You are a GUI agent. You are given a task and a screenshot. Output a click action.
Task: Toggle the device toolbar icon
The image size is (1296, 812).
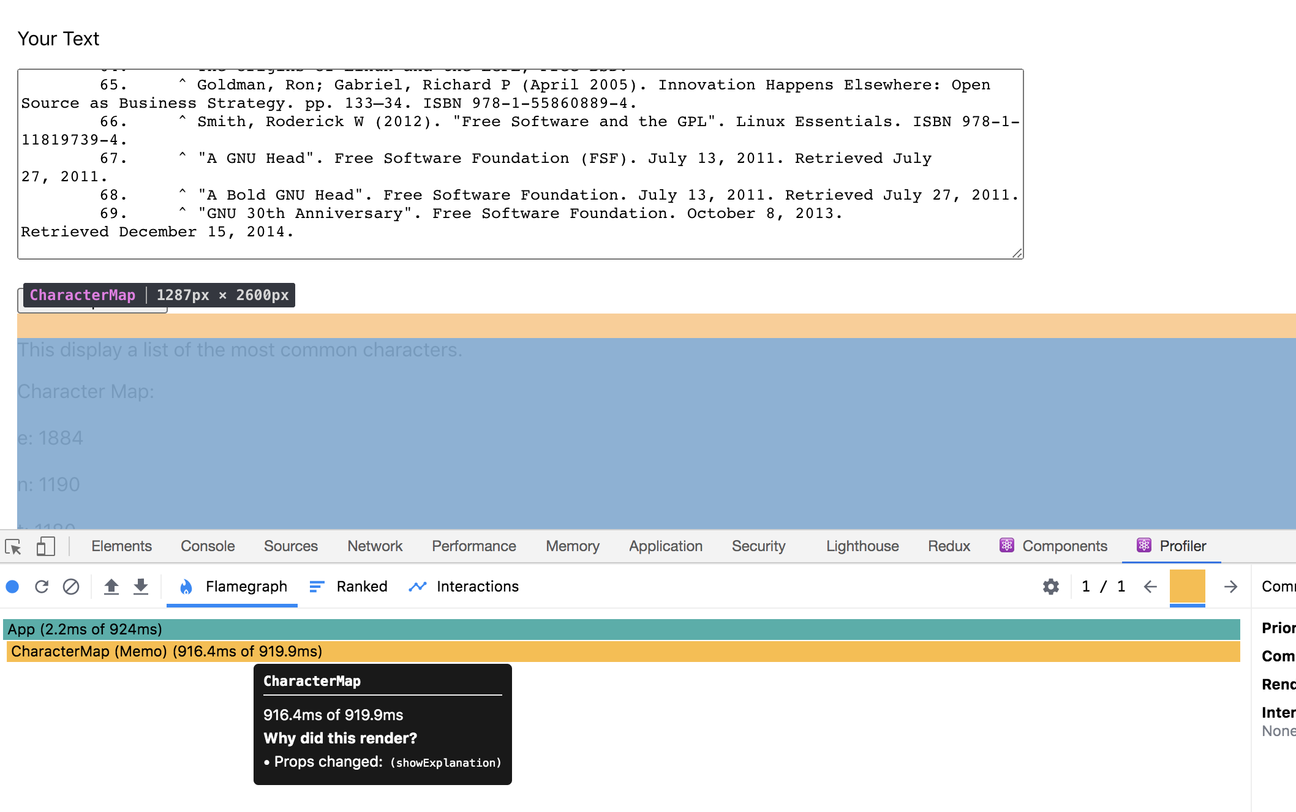click(45, 546)
